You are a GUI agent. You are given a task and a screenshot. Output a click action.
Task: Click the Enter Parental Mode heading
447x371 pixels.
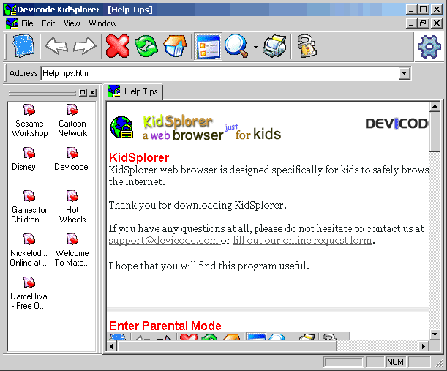tap(165, 326)
